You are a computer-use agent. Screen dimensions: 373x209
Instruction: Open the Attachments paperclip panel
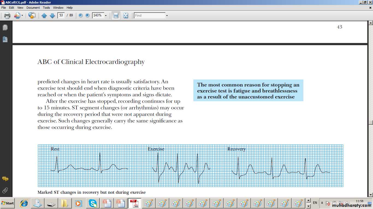(x=5, y=190)
